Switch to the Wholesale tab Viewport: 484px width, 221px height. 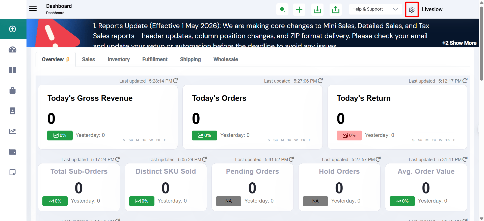click(x=226, y=59)
